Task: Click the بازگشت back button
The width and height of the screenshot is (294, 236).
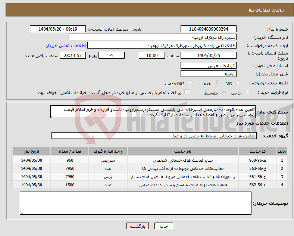Action: 138,226
